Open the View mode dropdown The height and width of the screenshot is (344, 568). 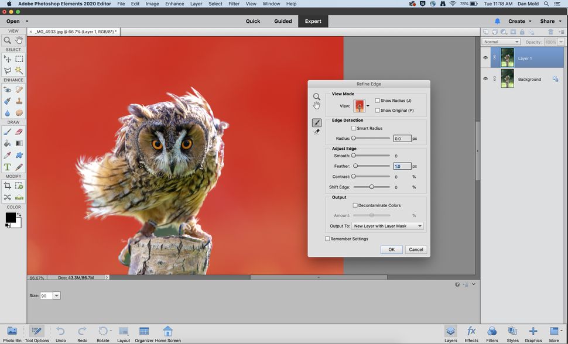(x=367, y=106)
